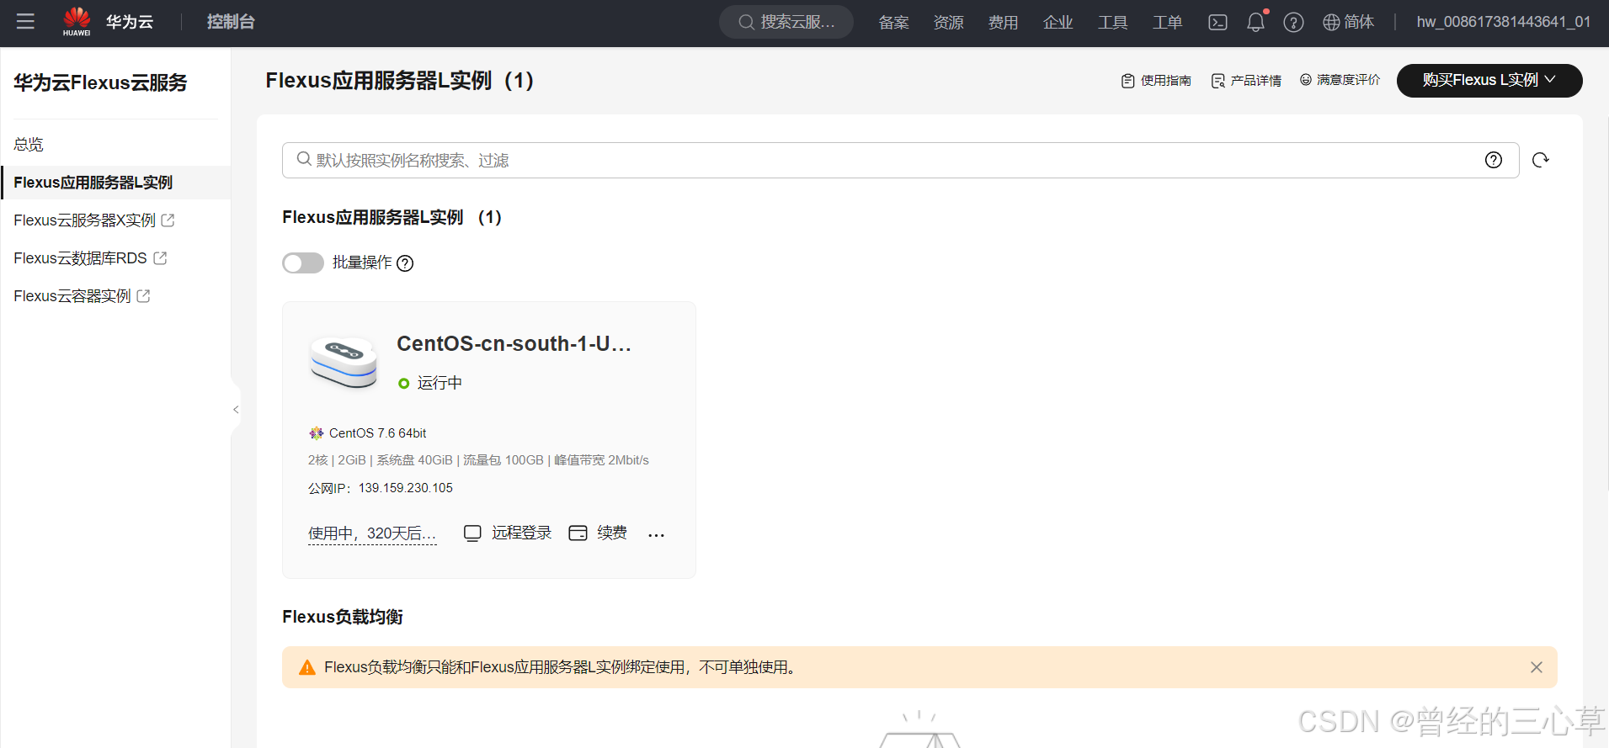Image resolution: width=1609 pixels, height=748 pixels.
Task: Click the 使用指南 document icon
Action: (x=1128, y=81)
